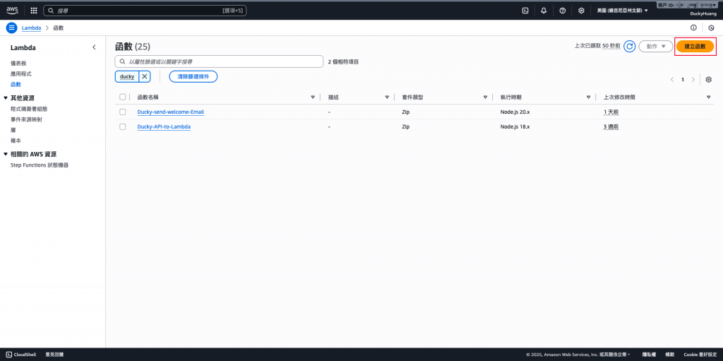723x361 pixels.
Task: Open 儀表板 in the sidebar
Action: (19, 63)
